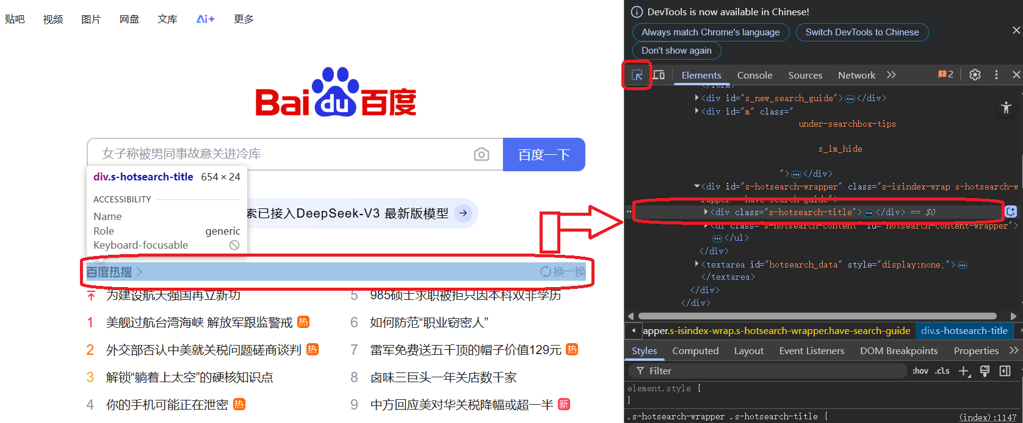The image size is (1023, 423).
Task: Toggle the rendering emulations paintbrush icon
Action: pyautogui.click(x=985, y=371)
